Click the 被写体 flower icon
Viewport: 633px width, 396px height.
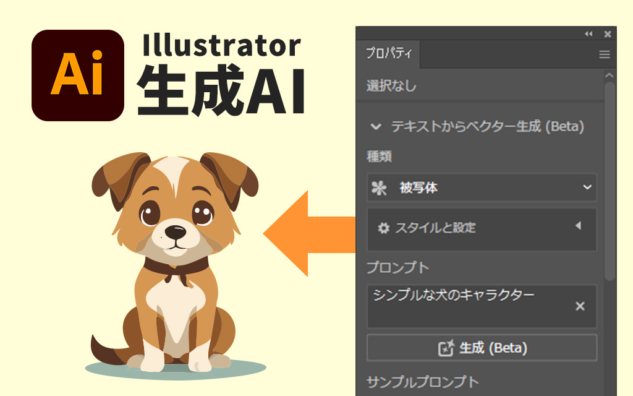(x=379, y=188)
